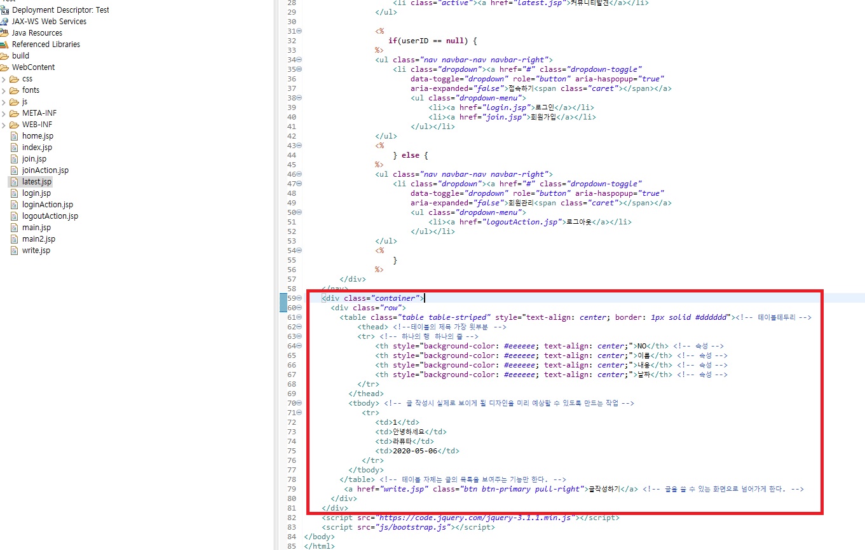865x550 pixels.
Task: Click "write.jsp" href on line 79
Action: pyautogui.click(x=405, y=489)
